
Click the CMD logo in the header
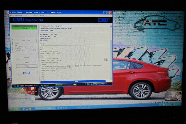click(104, 20)
